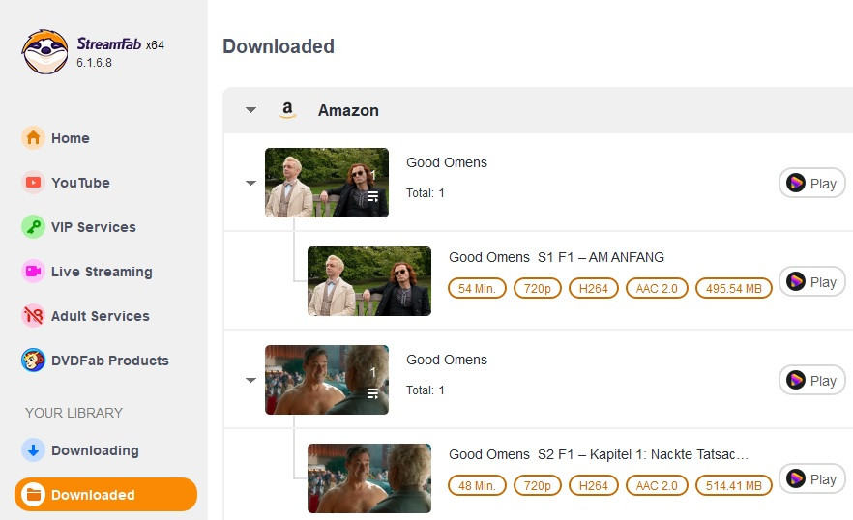
Task: Collapse the second Good Omens series
Action: (251, 380)
